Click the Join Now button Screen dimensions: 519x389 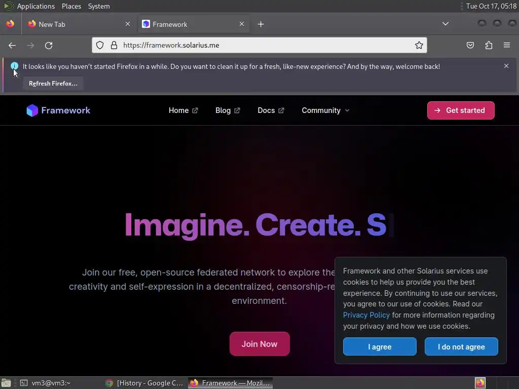[259, 344]
